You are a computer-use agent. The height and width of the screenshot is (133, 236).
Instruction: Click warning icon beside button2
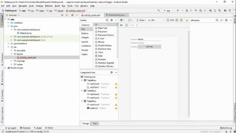(x=116, y=108)
